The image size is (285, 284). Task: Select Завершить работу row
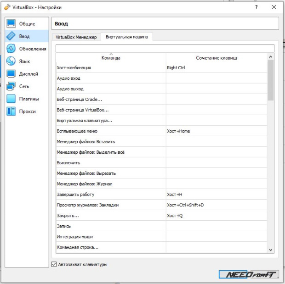pos(162,195)
